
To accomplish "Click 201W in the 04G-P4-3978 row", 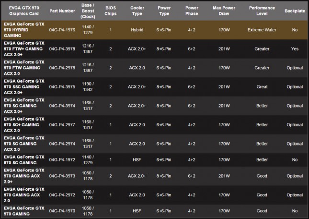I will point(224,49).
